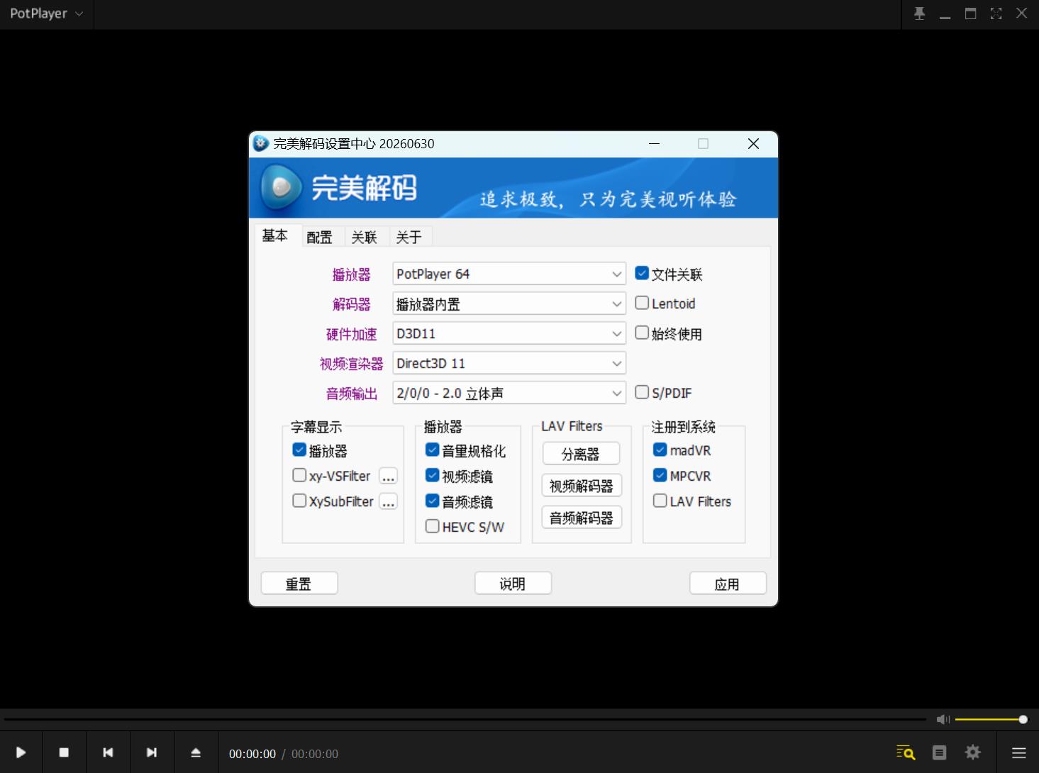Image resolution: width=1039 pixels, height=773 pixels.
Task: Click the Stop playback button
Action: tap(64, 752)
